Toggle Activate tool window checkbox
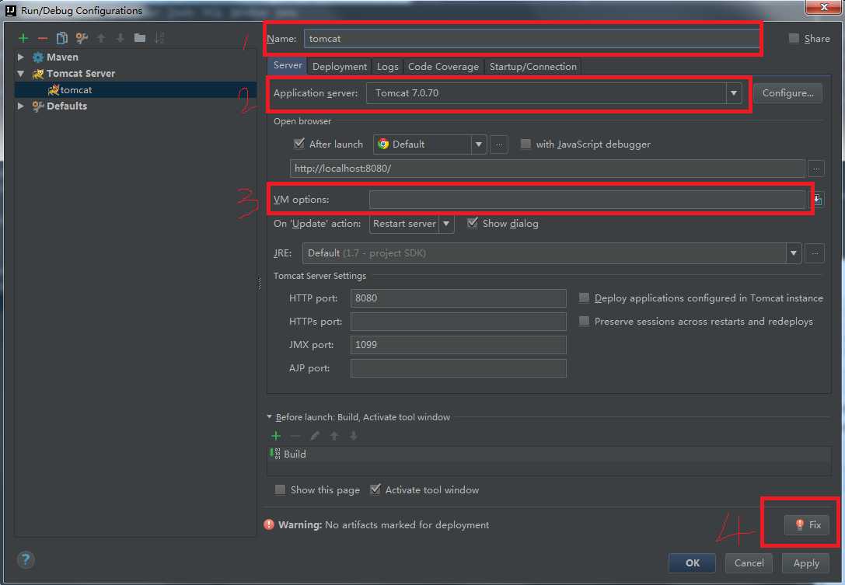This screenshot has height=585, width=845. click(x=375, y=489)
